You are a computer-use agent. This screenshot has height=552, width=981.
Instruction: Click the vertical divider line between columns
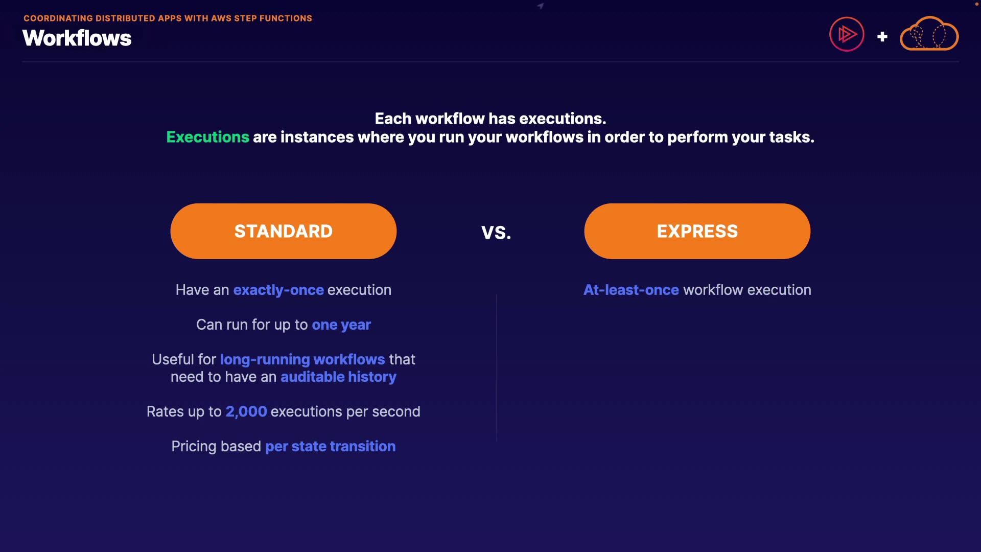click(x=496, y=368)
